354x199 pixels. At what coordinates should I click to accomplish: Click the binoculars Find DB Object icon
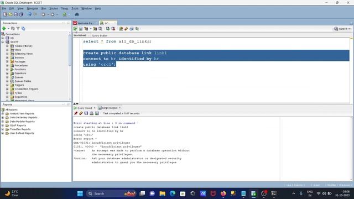[x=77, y=14]
